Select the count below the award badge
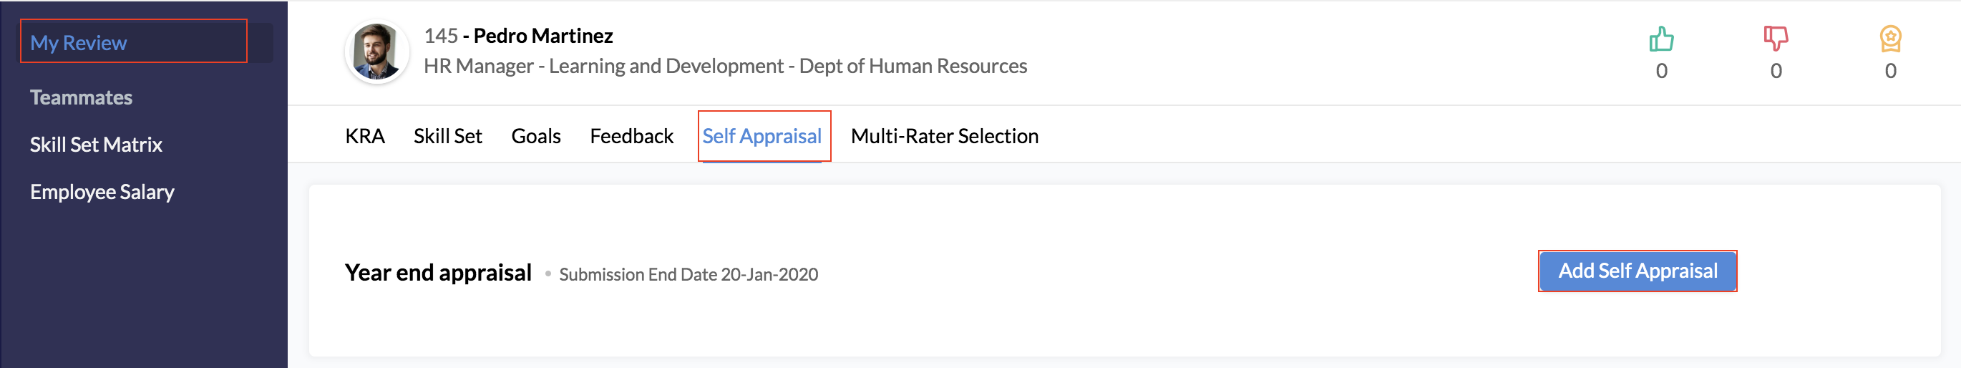Image resolution: width=1961 pixels, height=368 pixels. click(x=1890, y=71)
